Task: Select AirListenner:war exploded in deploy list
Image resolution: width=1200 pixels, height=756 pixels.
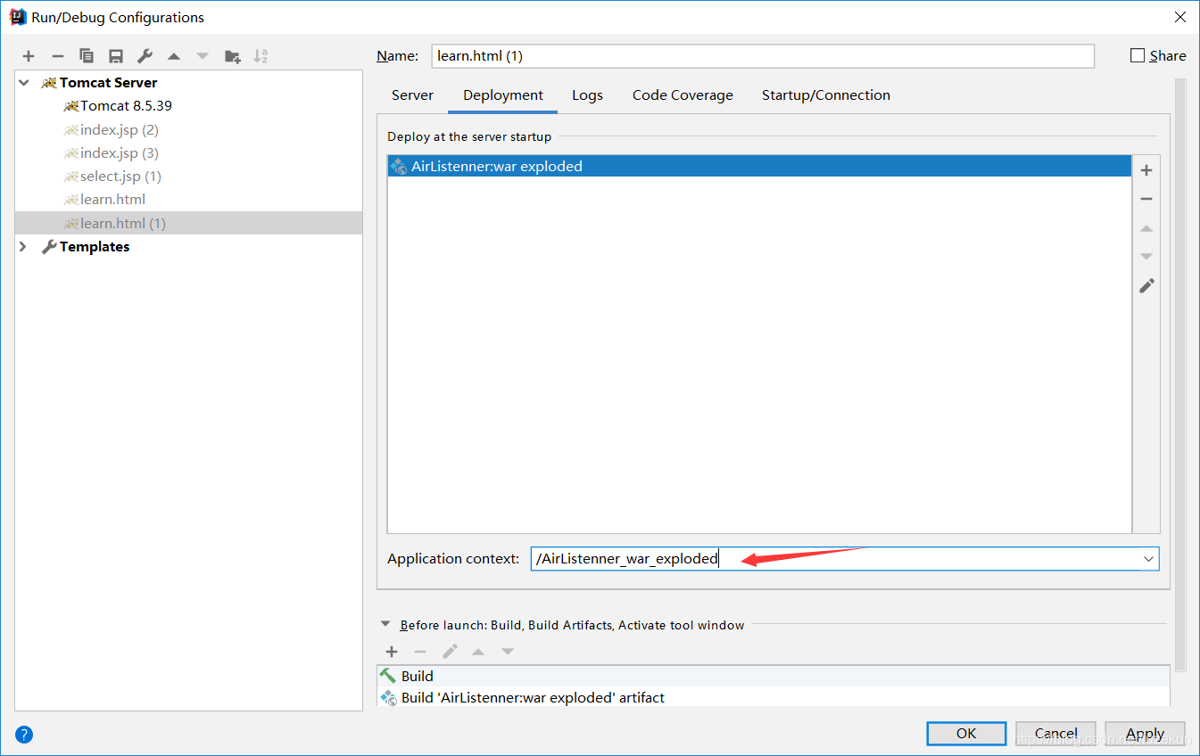Action: click(x=759, y=166)
